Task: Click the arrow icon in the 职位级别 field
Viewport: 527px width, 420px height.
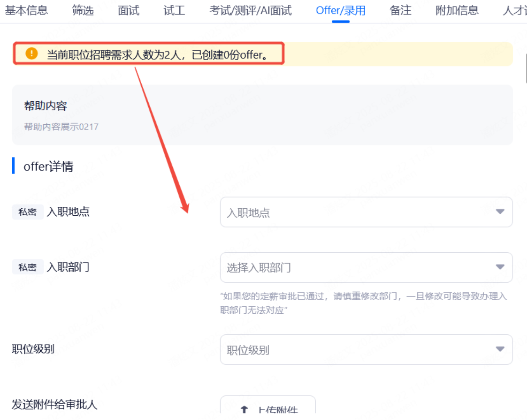Action: coord(500,349)
